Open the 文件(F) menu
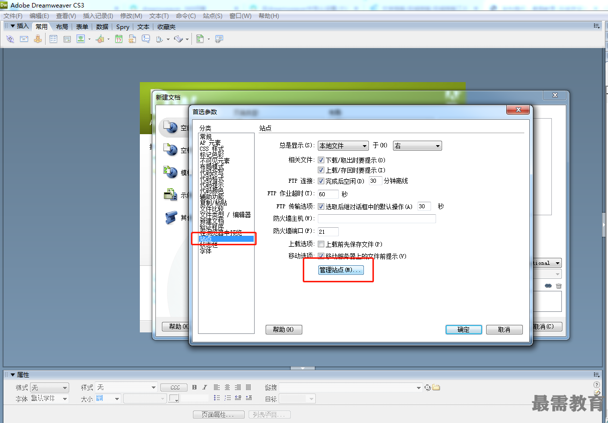The height and width of the screenshot is (423, 608). coord(13,16)
